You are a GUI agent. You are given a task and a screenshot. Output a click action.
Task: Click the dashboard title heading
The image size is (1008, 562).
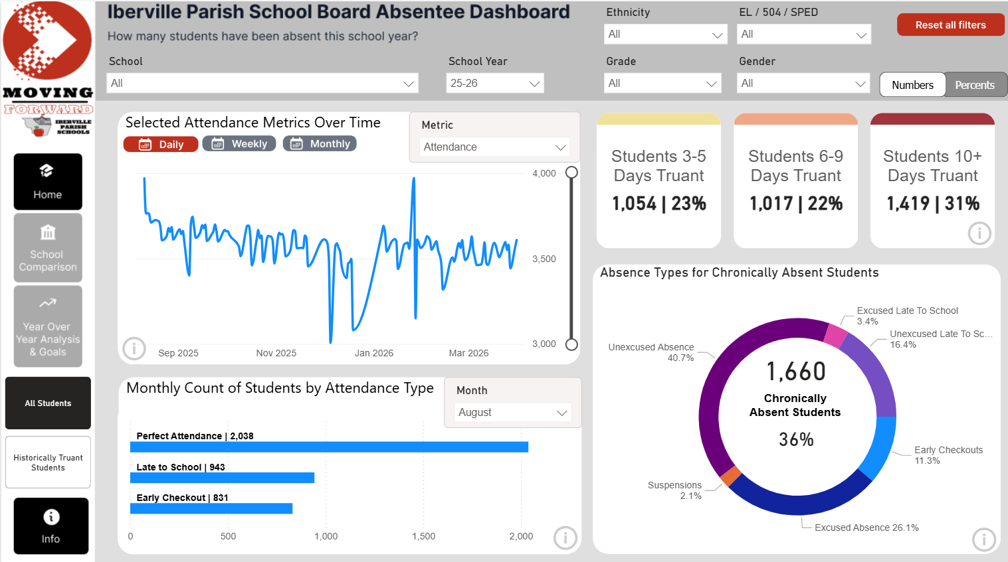339,12
